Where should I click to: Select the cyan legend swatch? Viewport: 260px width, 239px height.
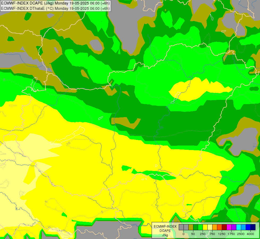point(239,227)
